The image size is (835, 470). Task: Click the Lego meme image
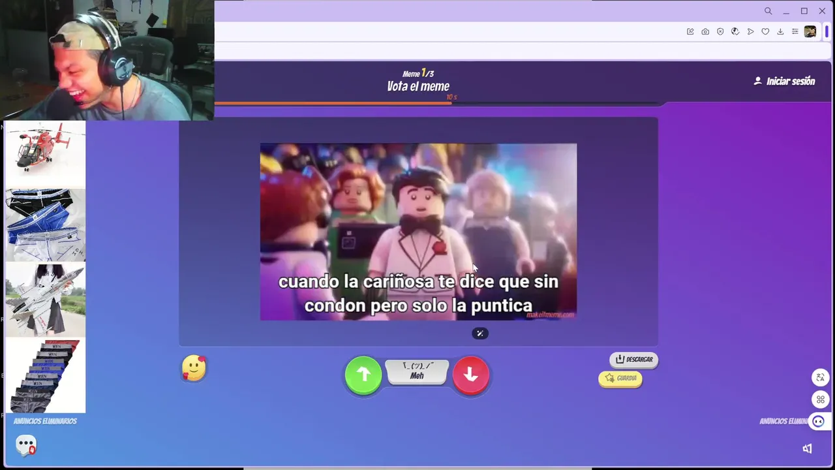(418, 232)
